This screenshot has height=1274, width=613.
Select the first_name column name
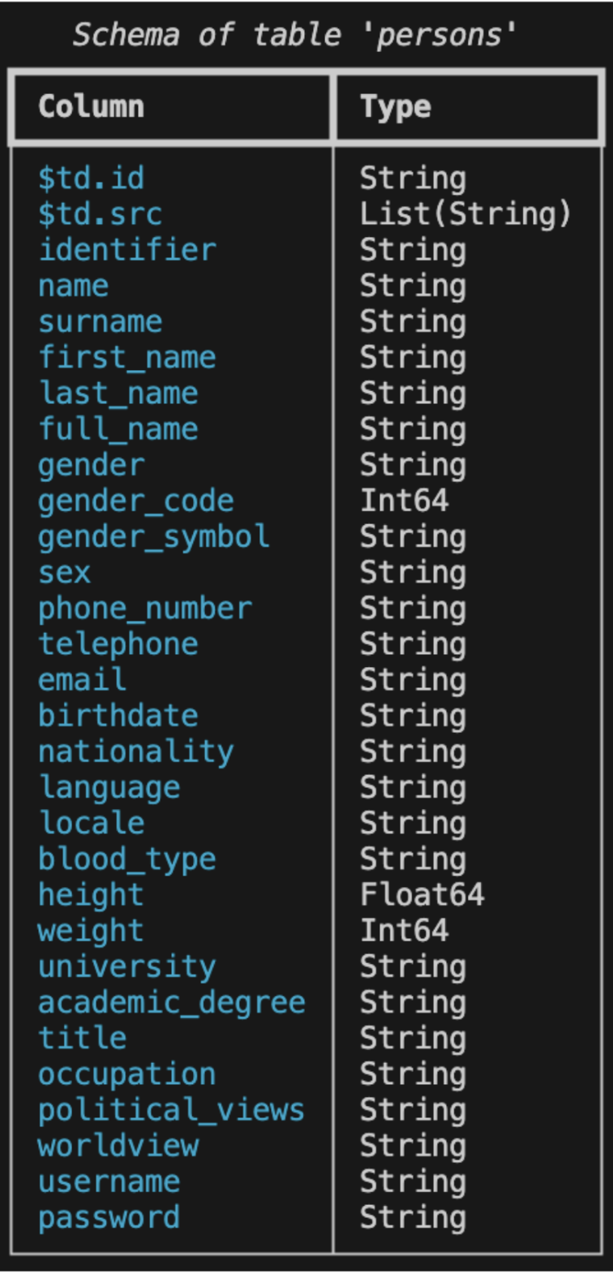127,357
